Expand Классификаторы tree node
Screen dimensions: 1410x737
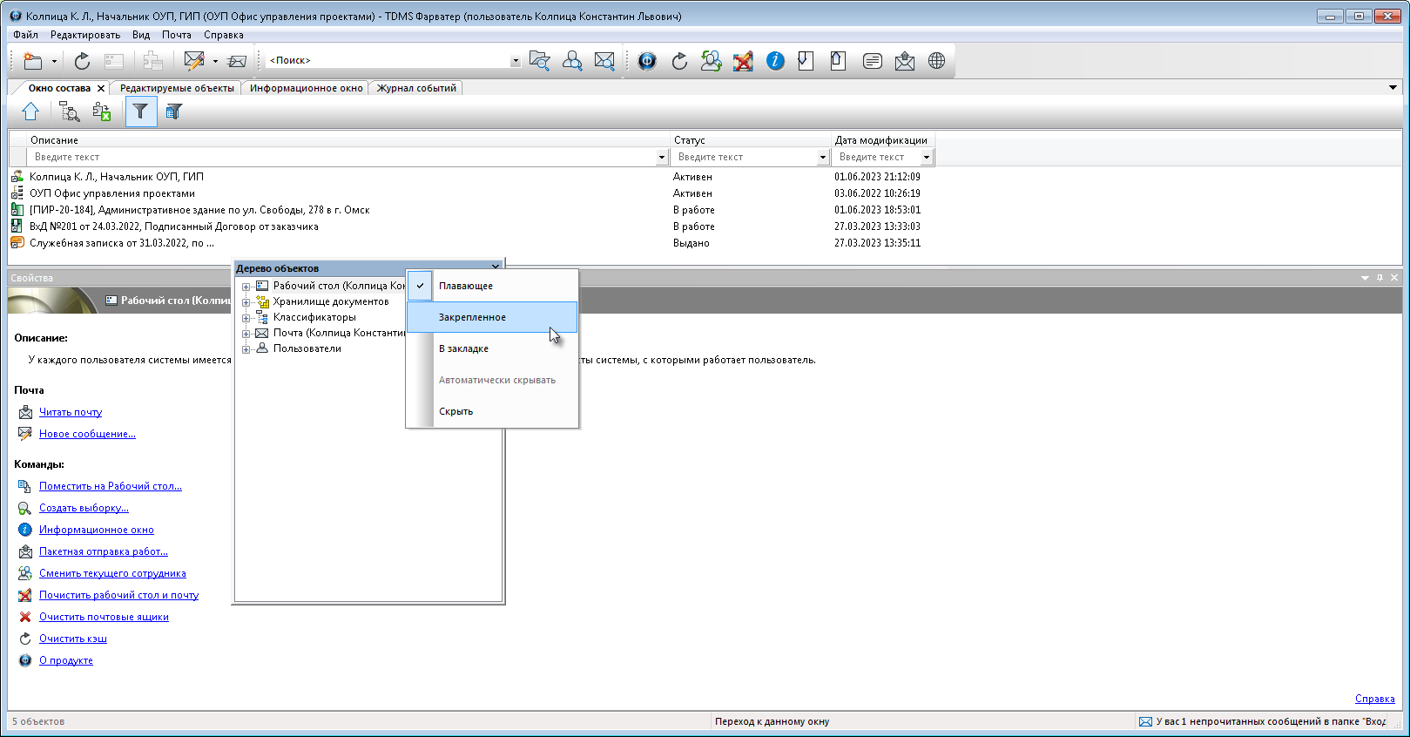click(x=246, y=318)
